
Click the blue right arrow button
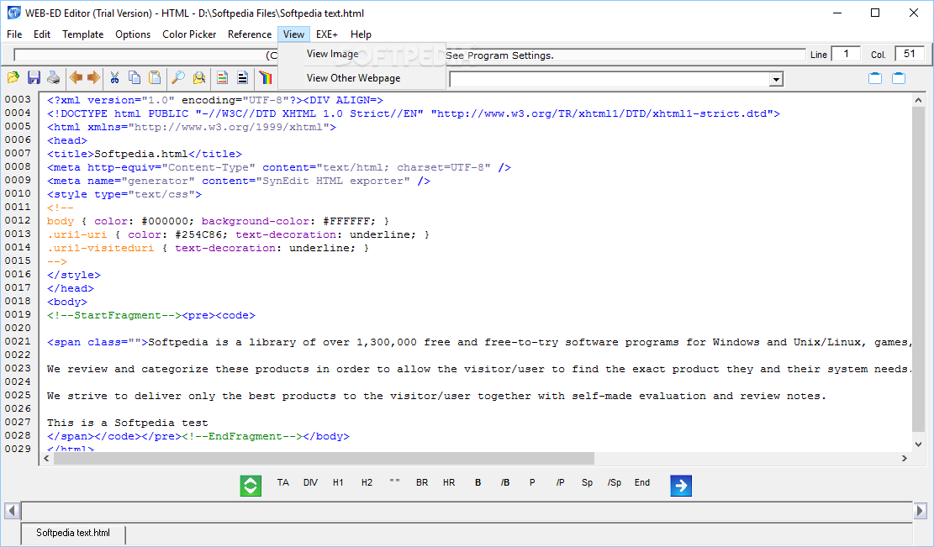[681, 485]
